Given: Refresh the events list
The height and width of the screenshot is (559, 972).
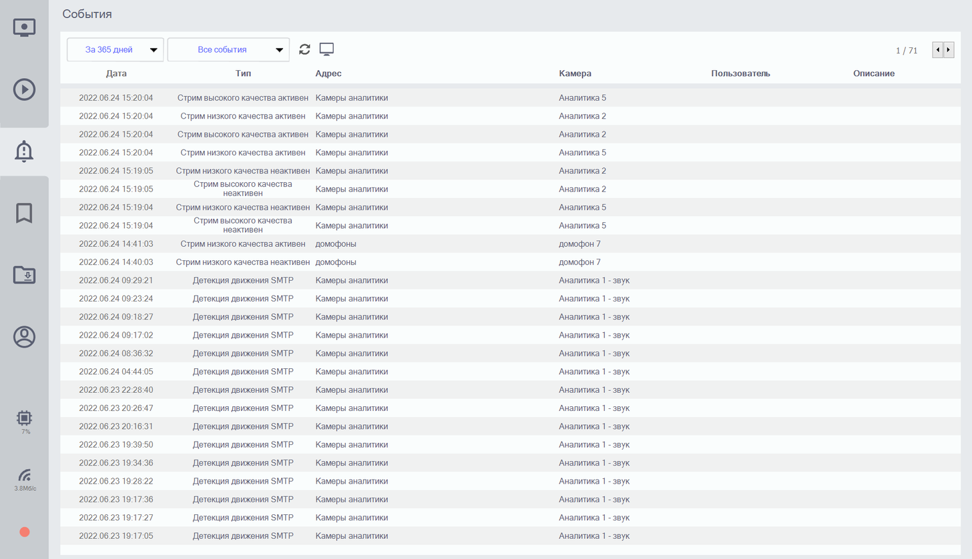Looking at the screenshot, I should (x=304, y=49).
